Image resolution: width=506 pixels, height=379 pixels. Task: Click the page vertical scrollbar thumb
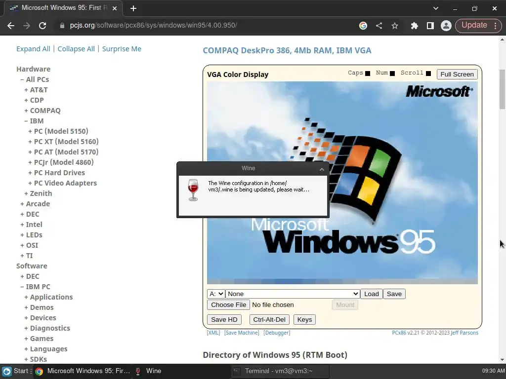point(502,90)
